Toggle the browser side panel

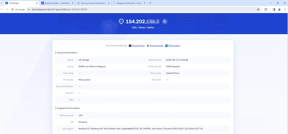pyautogui.click(x=274, y=9)
